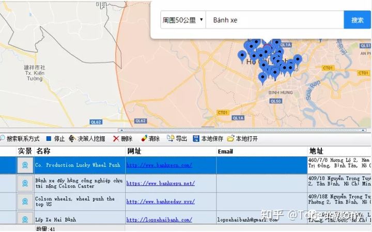
Task: Click the 数量:41 count status
Action: tap(45, 229)
